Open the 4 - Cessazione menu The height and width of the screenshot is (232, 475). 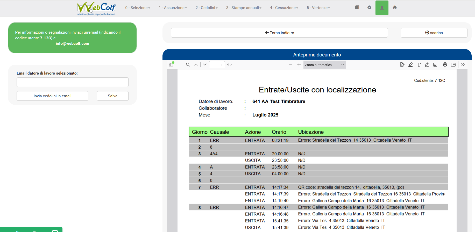284,8
